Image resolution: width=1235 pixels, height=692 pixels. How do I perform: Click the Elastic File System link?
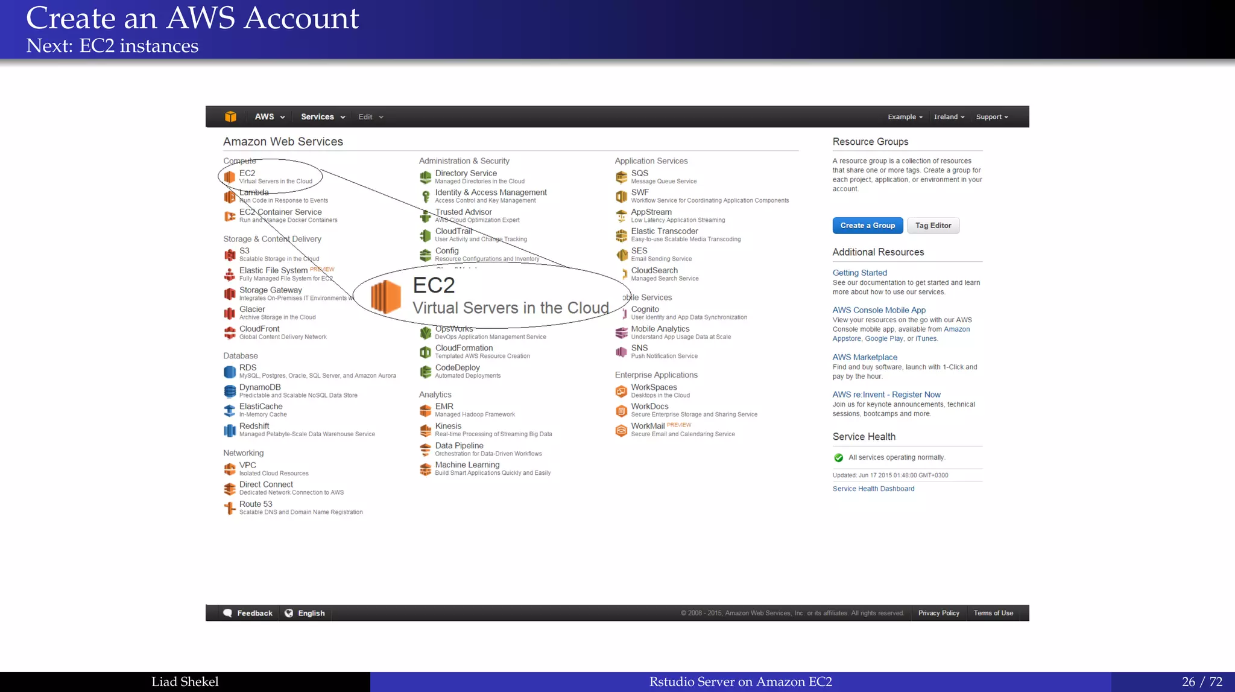point(273,270)
